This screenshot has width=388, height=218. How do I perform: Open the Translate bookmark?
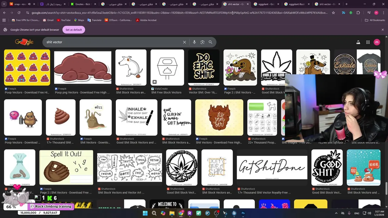coord(94,20)
